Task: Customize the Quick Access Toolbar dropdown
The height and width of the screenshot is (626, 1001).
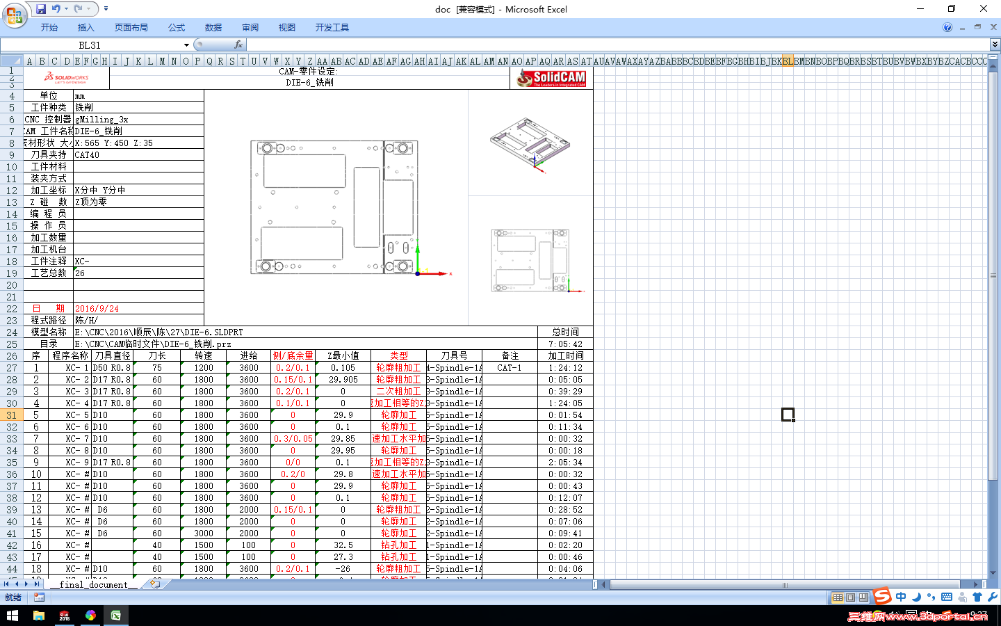Action: pos(106,9)
